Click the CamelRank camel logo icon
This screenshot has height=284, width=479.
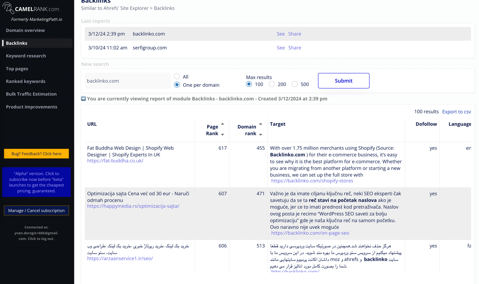pyautogui.click(x=8, y=8)
